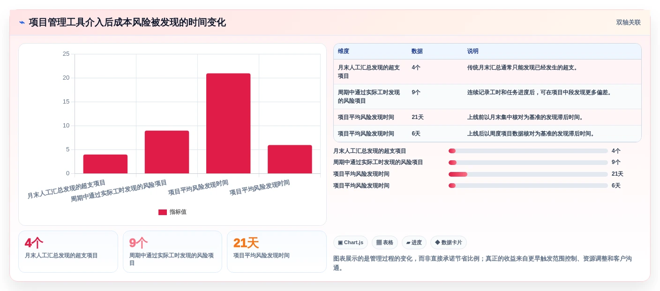
Task: Click the shortest chart bar, valued 4
Action: point(105,164)
